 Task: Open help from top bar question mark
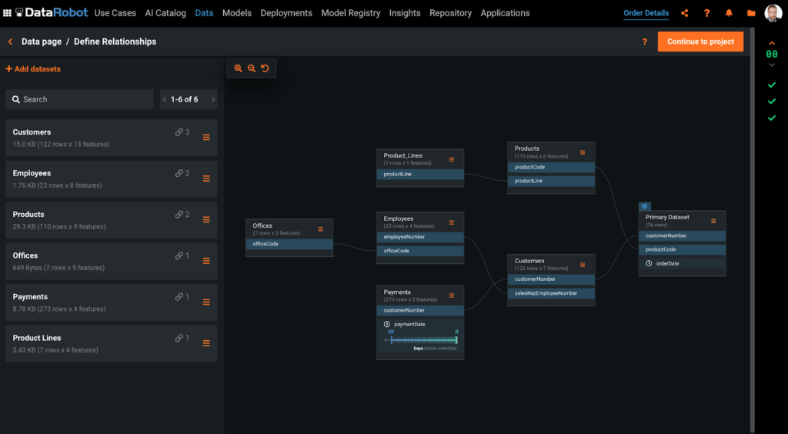[x=706, y=13]
